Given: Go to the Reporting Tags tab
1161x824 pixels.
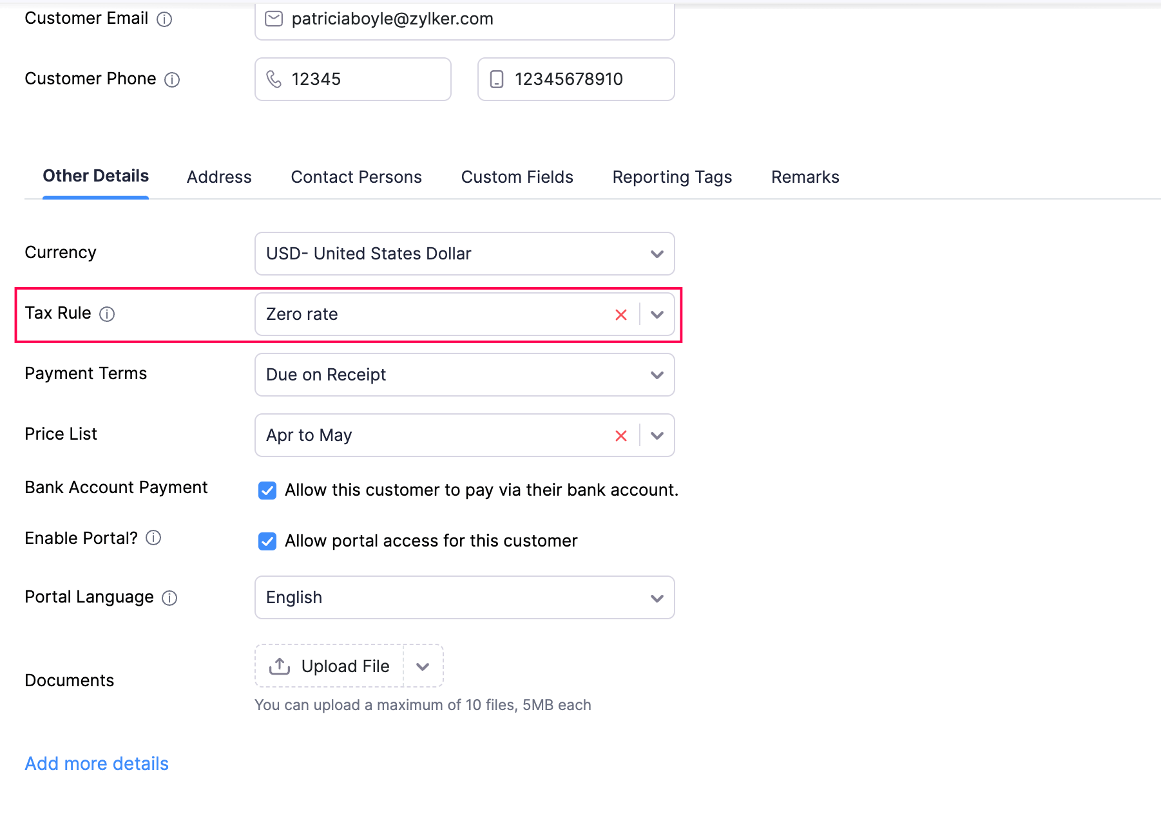Looking at the screenshot, I should coord(672,177).
